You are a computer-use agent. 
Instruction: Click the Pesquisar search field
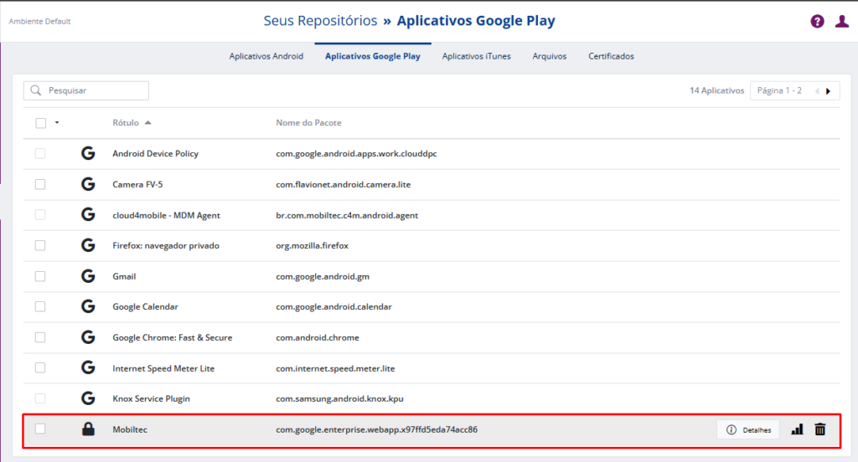(x=86, y=90)
